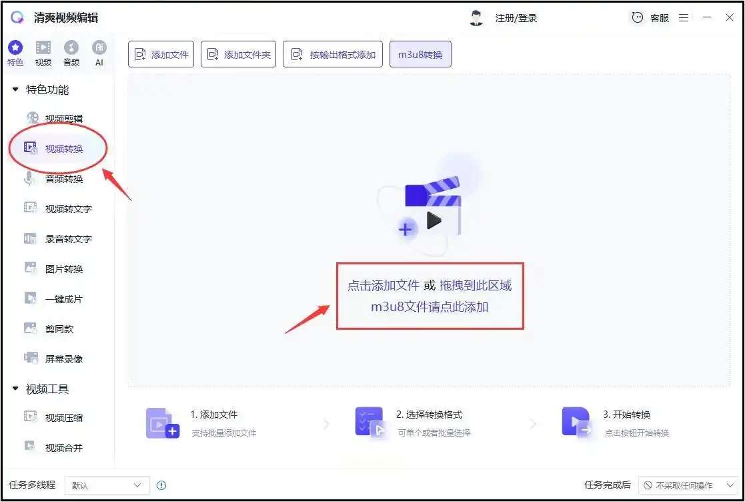Image resolution: width=745 pixels, height=502 pixels.
Task: Open the 不采取任何操作 dropdown
Action: 688,485
